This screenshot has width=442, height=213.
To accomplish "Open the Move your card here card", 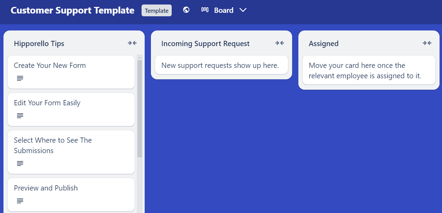I will 369,70.
